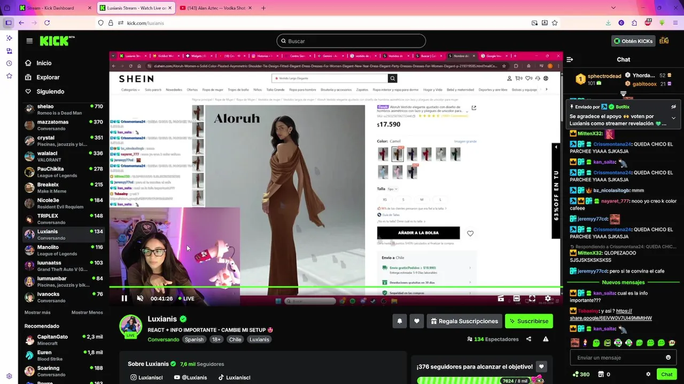The image size is (684, 384).
Task: Open settings gear at sidebar bottom
Action: pos(9,376)
